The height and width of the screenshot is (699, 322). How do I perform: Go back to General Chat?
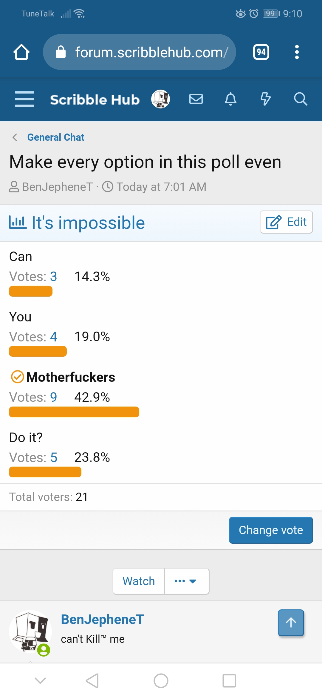click(55, 137)
